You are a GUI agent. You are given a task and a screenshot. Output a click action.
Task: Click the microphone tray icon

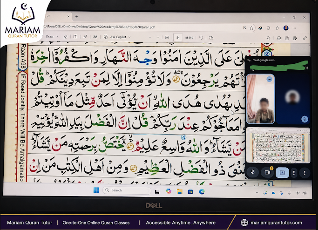click(289, 193)
